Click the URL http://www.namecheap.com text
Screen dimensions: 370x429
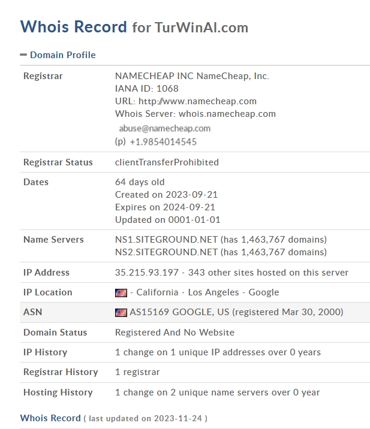point(186,101)
